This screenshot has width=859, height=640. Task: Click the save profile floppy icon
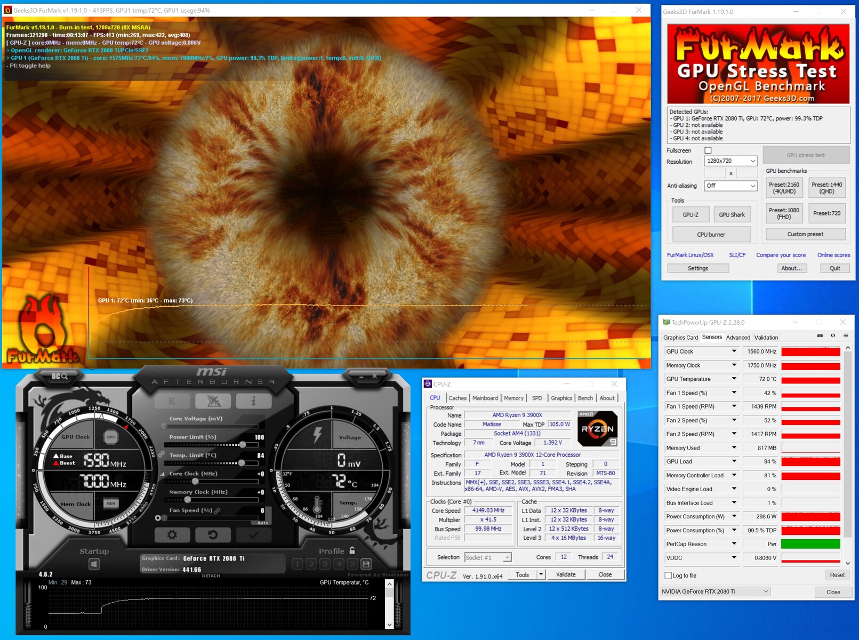click(366, 564)
